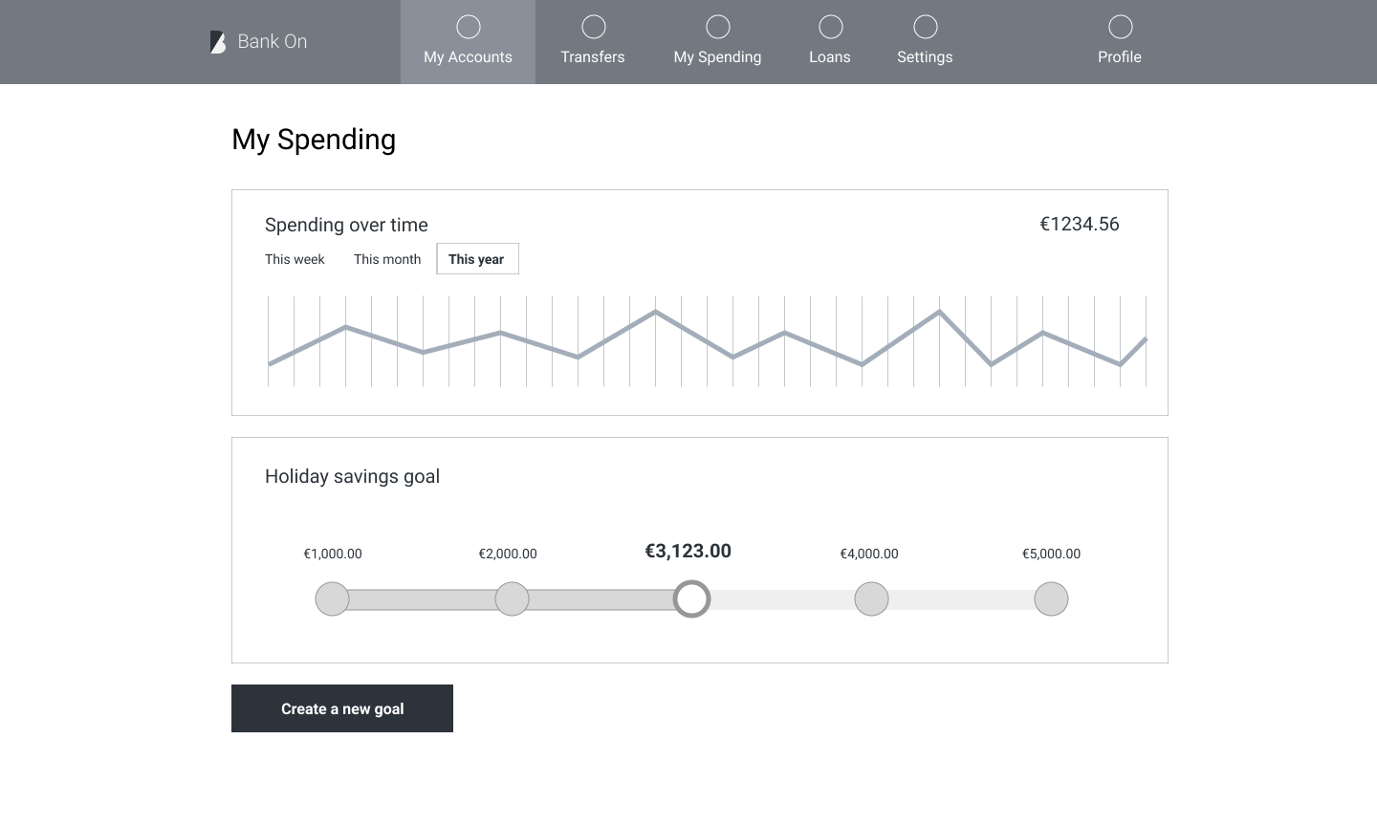
Task: Click the circle icon above Loans
Action: pyautogui.click(x=831, y=27)
